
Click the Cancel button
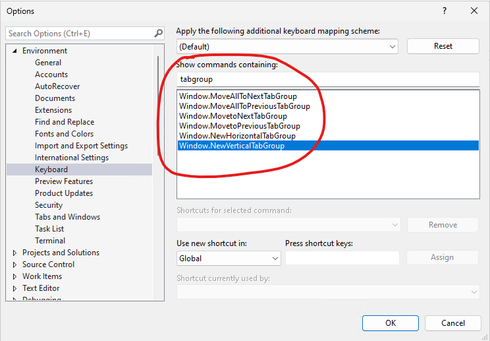(453, 323)
